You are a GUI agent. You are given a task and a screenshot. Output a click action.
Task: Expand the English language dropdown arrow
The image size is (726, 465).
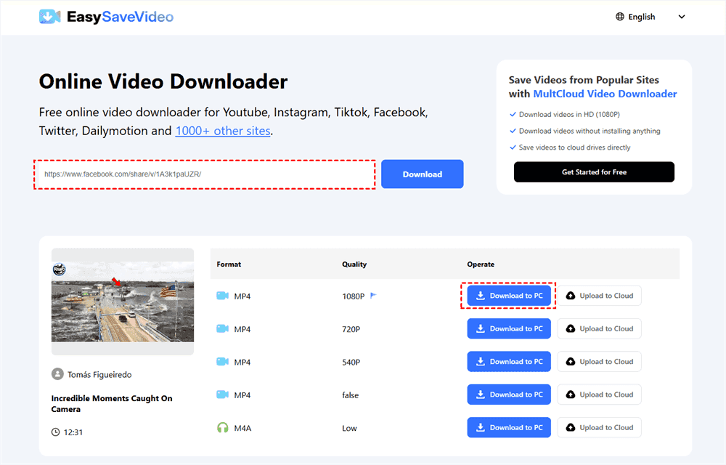click(x=682, y=17)
